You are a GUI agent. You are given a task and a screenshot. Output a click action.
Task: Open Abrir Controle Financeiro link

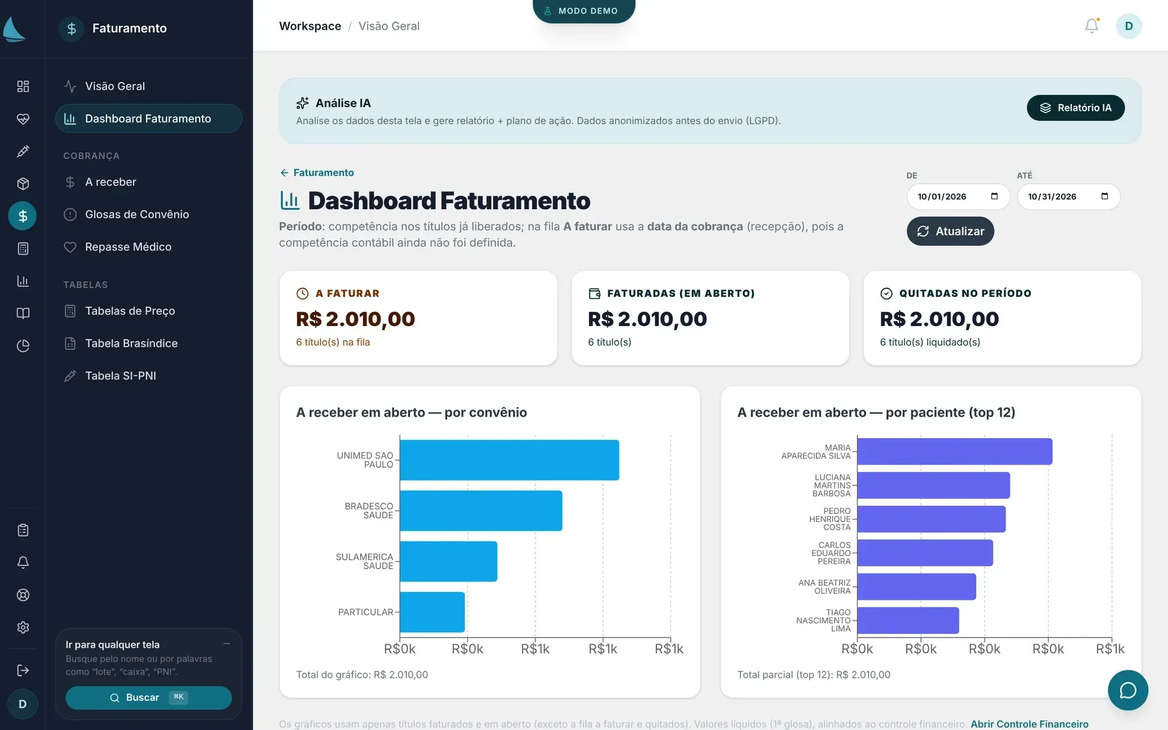[1029, 724]
